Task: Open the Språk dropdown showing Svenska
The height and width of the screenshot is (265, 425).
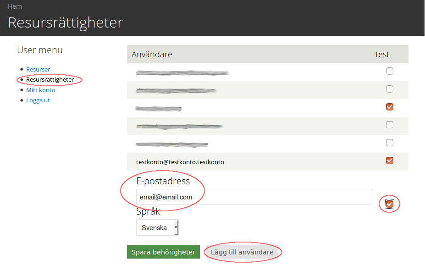Action: click(157, 227)
